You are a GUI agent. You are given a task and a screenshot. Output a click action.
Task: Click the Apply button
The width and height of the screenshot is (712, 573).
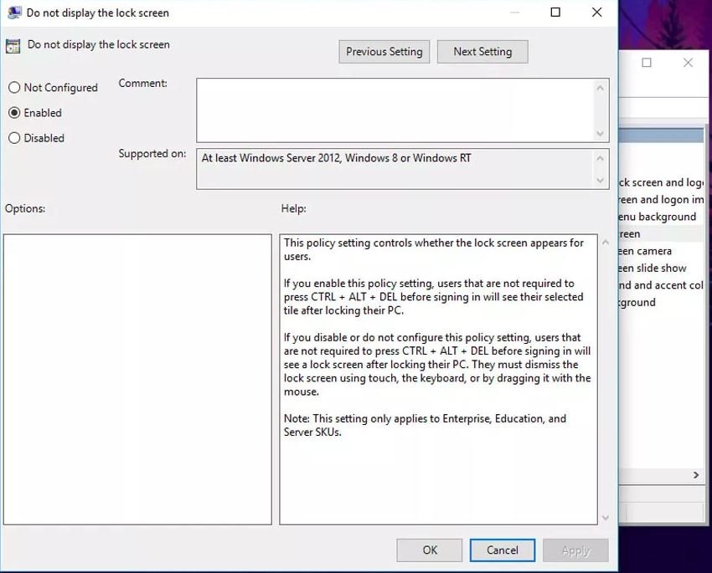pos(575,550)
